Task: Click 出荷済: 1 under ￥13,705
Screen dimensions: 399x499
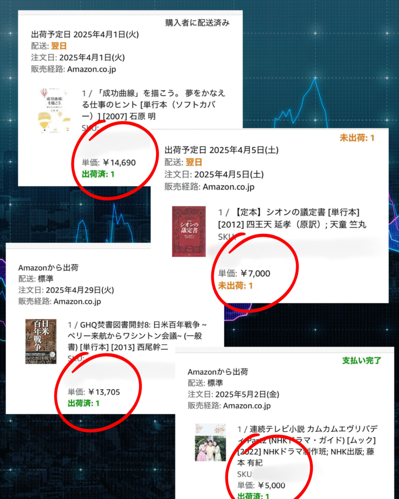Action: tap(84, 403)
